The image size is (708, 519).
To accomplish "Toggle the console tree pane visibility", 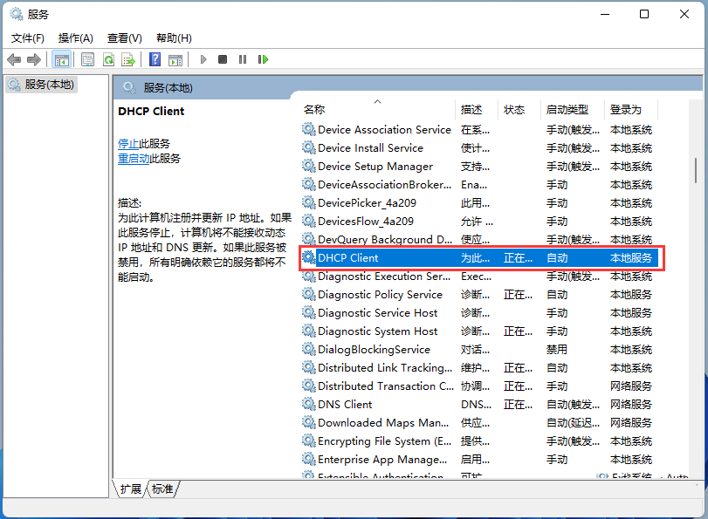I will click(x=62, y=59).
